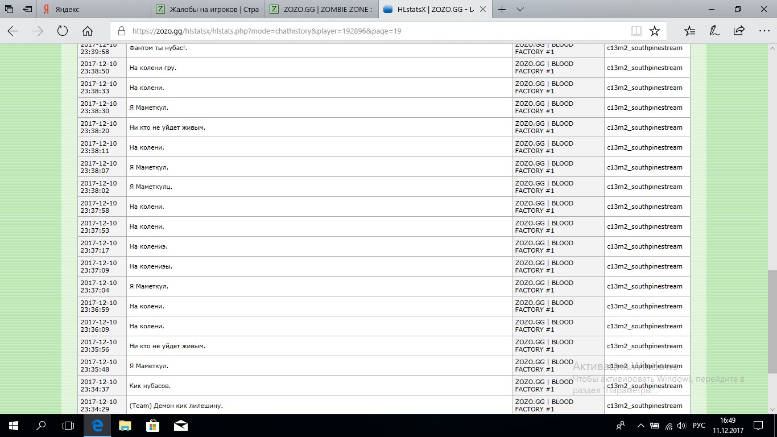Screen dimensions: 777x437
Task: Click the page vertical scrollbar thumb
Action: [772, 321]
